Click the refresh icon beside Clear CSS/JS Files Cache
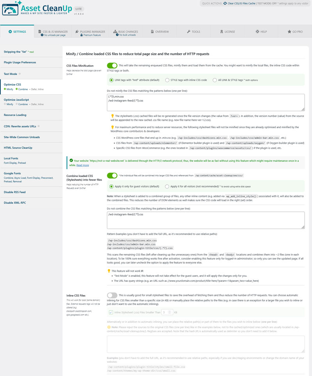 225,4
